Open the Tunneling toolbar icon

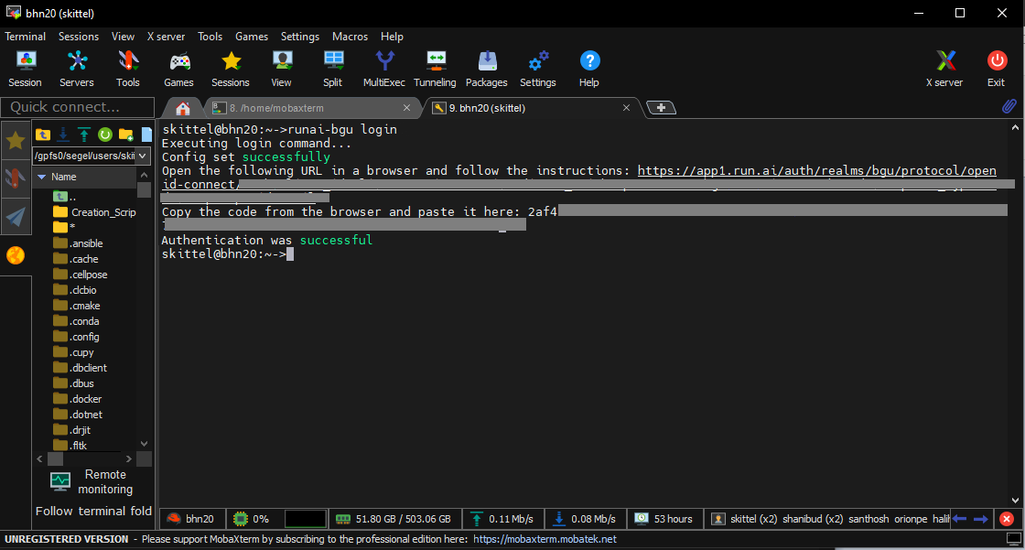tap(435, 69)
